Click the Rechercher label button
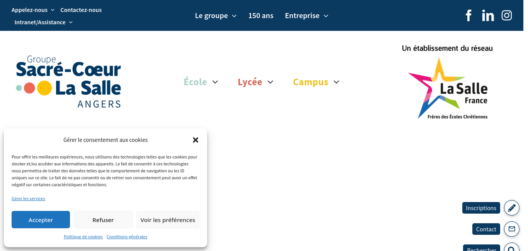Image resolution: width=528 pixels, height=251 pixels. (482, 248)
